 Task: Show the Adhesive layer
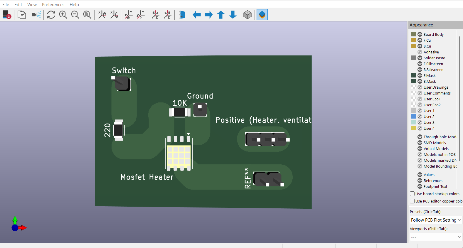(420, 52)
